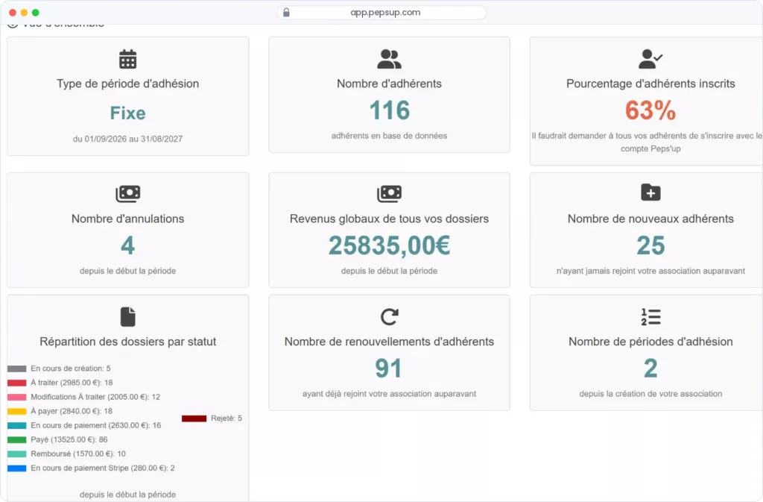This screenshot has height=502, width=763.
Task: Click the legend text 'Rejeté: 5'
Action: (x=227, y=418)
